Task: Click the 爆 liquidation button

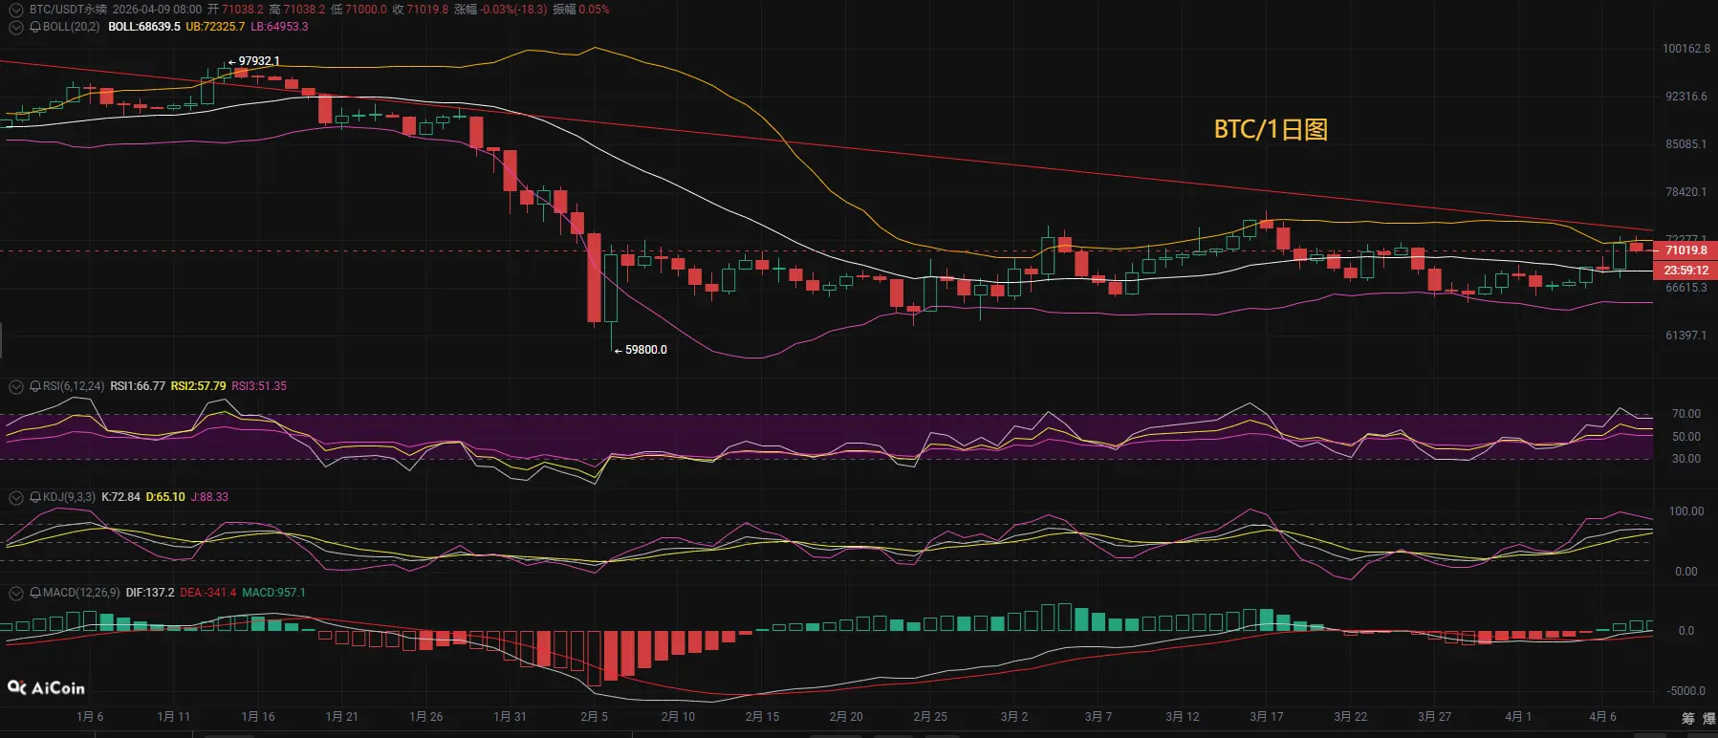Action: click(x=1708, y=718)
